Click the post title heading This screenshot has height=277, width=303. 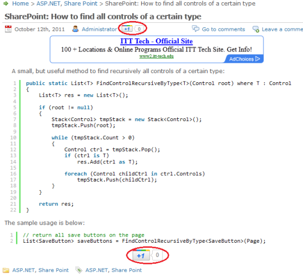(103, 17)
